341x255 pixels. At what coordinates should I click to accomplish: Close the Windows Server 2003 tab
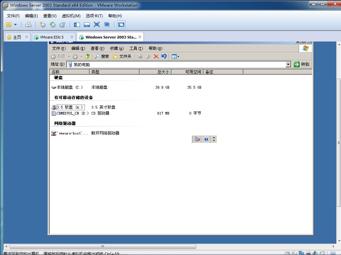click(x=140, y=37)
